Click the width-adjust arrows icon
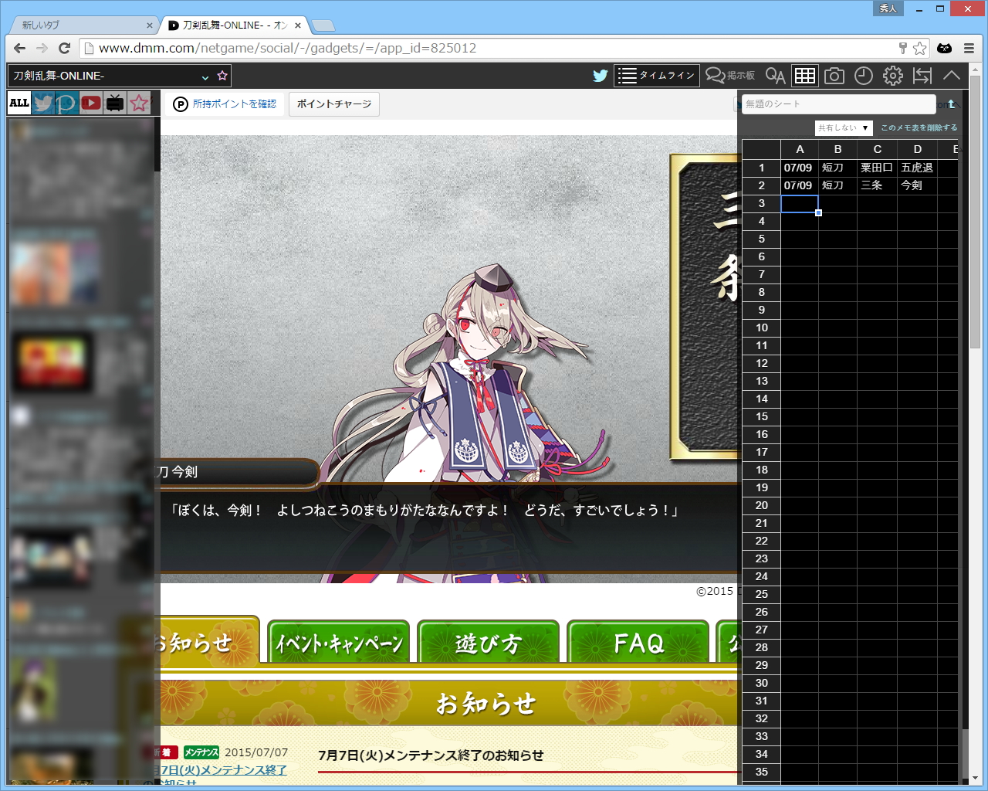 coord(922,76)
